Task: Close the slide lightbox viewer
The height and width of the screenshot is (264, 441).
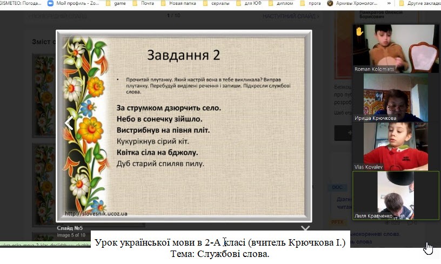Action: tap(305, 229)
